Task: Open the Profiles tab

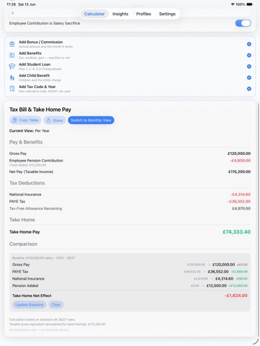Action: 144,14
